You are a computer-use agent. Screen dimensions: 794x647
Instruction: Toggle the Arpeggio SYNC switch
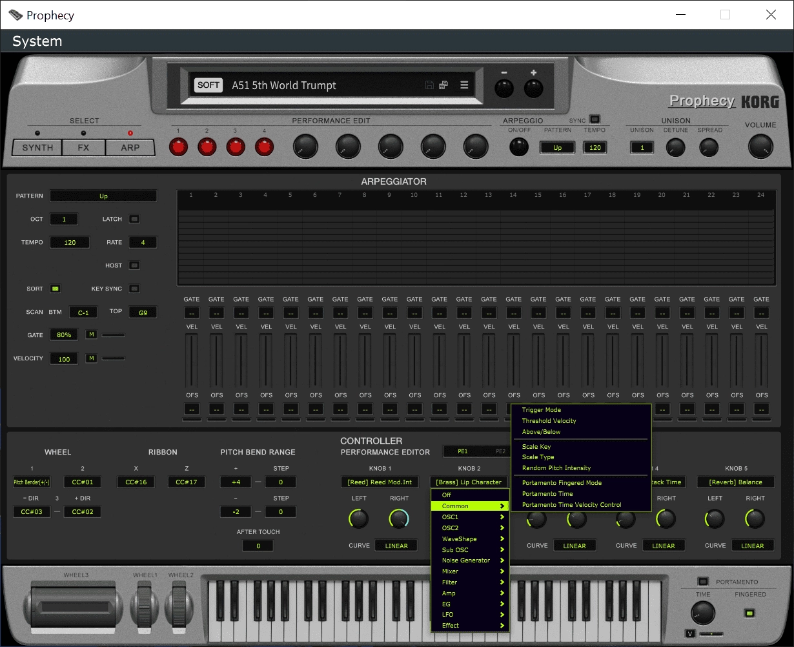click(595, 119)
